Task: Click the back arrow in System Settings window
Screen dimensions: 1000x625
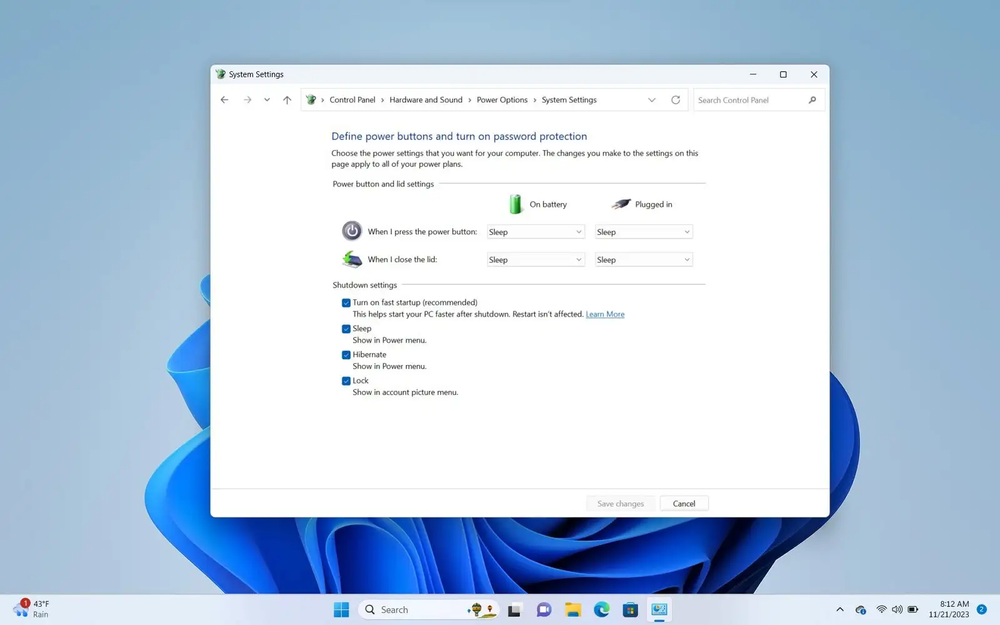Action: pos(224,99)
